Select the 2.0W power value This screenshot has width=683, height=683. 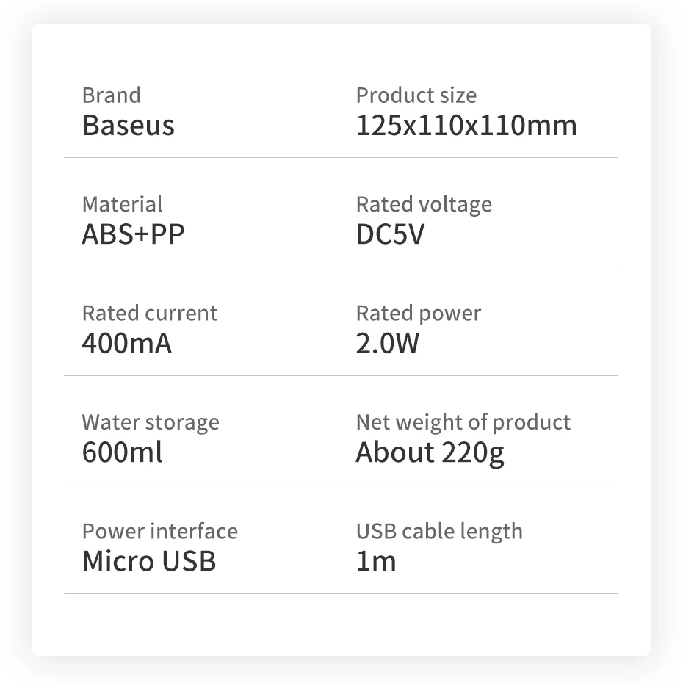pyautogui.click(x=387, y=343)
